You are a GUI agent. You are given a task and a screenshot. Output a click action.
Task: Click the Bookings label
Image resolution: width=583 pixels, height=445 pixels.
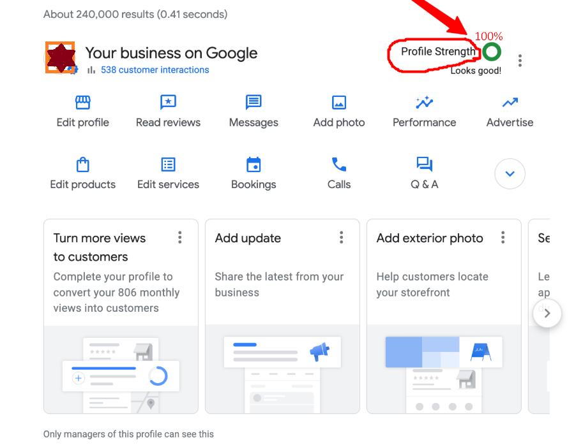tap(254, 184)
